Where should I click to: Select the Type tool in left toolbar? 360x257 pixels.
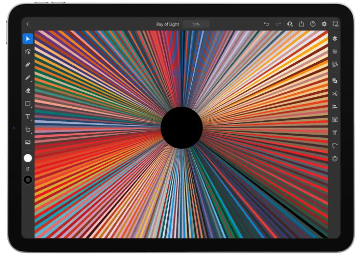[28, 117]
